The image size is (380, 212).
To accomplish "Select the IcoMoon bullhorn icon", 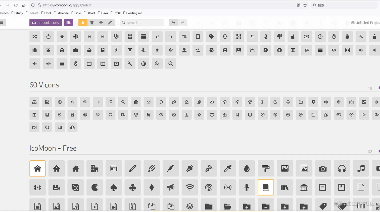I will [x=171, y=187].
